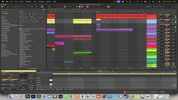Open the MIDI Effects category
The image size is (178, 100).
6,27
